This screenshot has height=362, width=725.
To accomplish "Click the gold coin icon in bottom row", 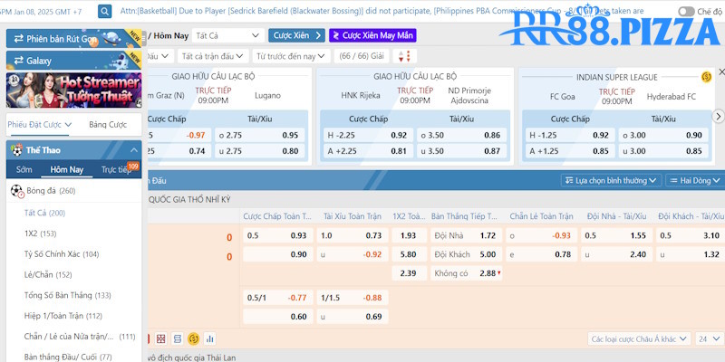I will click(x=193, y=338).
